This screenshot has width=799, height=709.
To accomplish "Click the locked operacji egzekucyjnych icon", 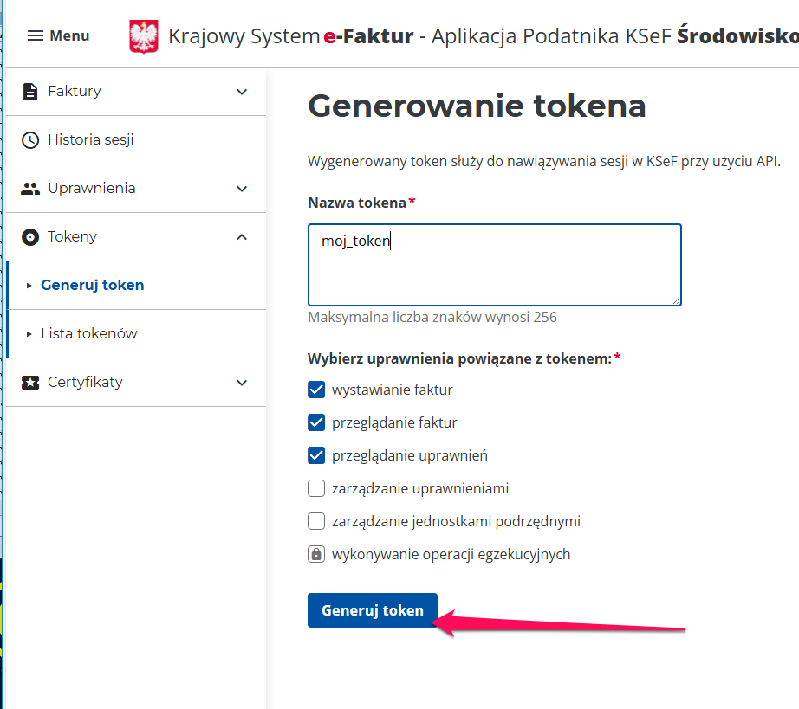I will 315,554.
